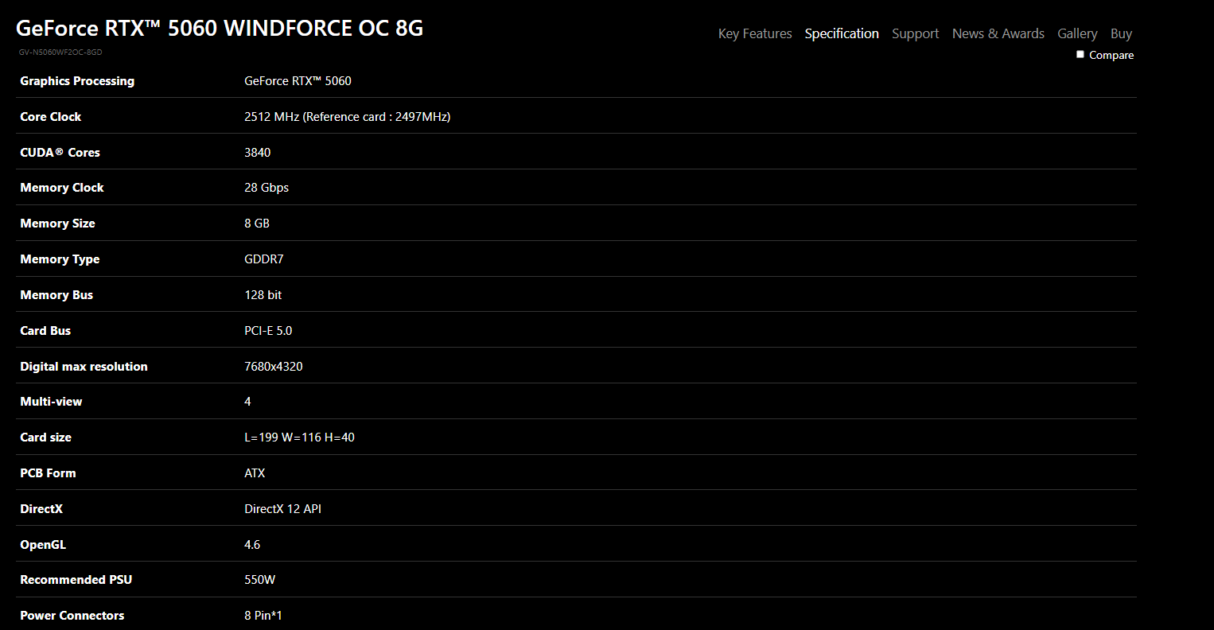1214x630 pixels.
Task: Select the Specification tab
Action: [842, 33]
